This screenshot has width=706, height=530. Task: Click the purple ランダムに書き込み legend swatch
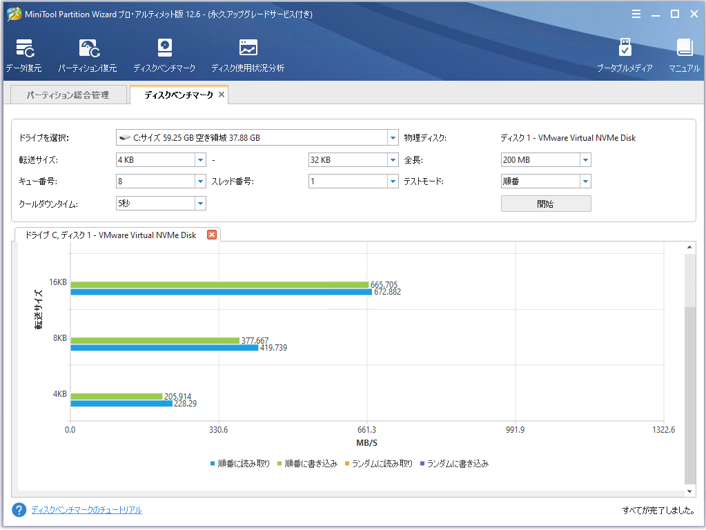click(422, 463)
